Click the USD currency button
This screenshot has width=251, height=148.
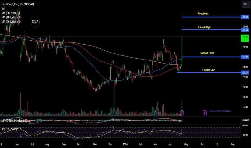coord(245,4)
